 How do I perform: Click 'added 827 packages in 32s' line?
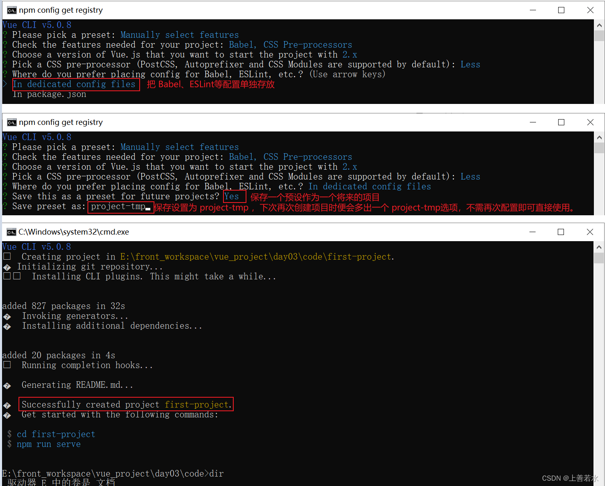coord(64,306)
